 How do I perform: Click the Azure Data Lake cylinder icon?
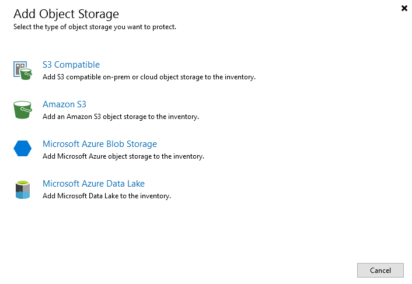(23, 190)
